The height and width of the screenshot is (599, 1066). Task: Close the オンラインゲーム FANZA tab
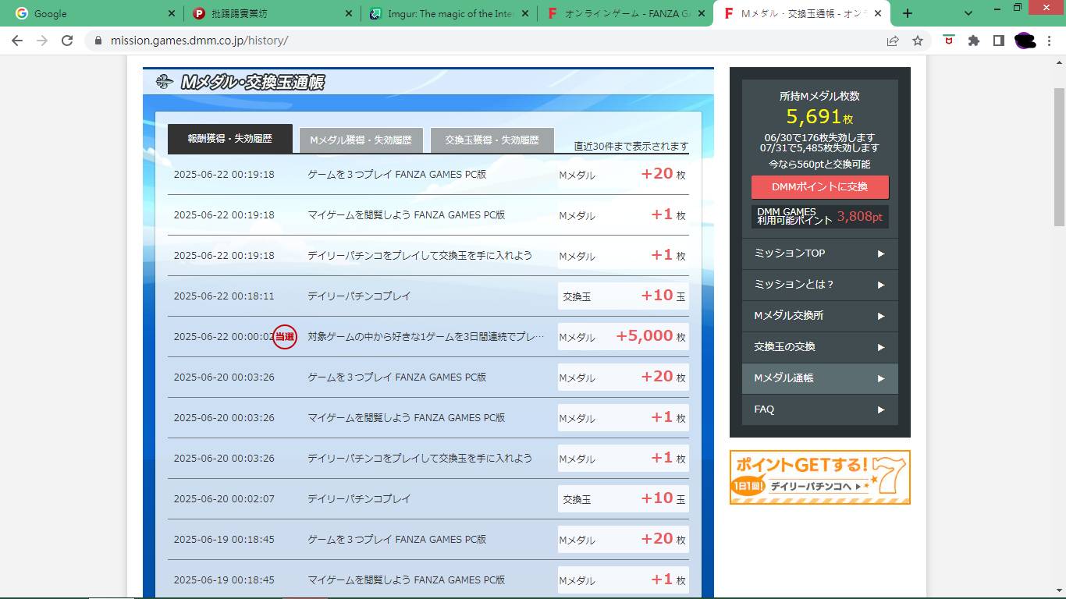[702, 13]
